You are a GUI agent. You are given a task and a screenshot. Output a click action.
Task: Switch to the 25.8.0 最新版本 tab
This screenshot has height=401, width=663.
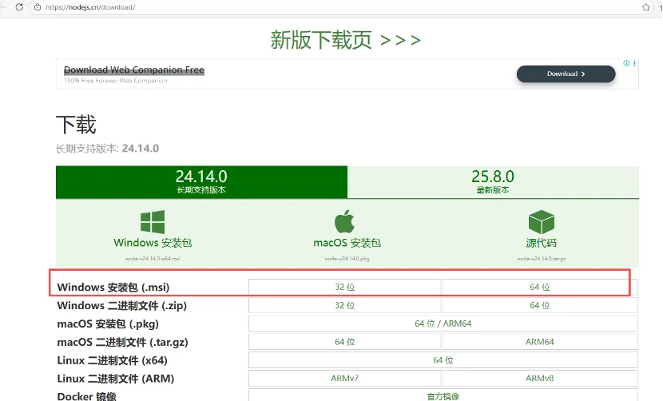point(493,181)
